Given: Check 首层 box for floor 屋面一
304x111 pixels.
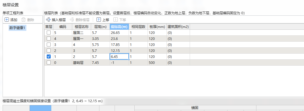Looking at the screenshot, I should [49, 39].
